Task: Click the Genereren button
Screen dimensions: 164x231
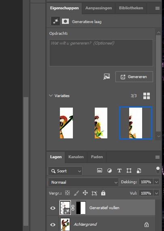Action: (x=134, y=76)
